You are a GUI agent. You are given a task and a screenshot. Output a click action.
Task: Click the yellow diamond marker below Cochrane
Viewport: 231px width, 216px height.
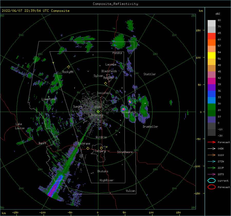[88, 148]
